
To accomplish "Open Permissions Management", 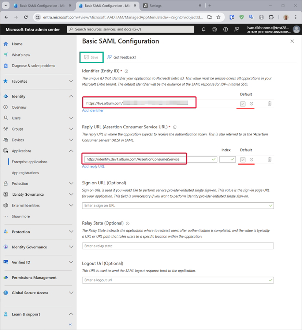I will (x=34, y=278).
